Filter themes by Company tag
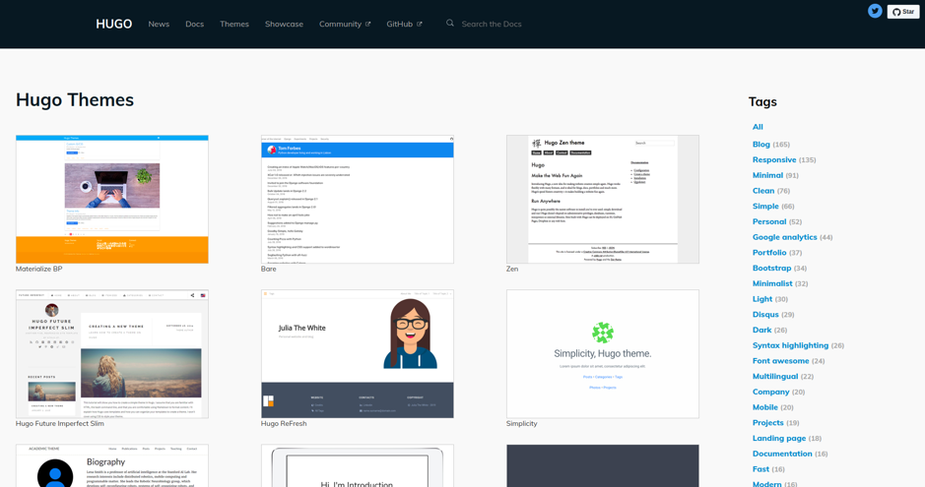The width and height of the screenshot is (925, 487). tap(770, 392)
